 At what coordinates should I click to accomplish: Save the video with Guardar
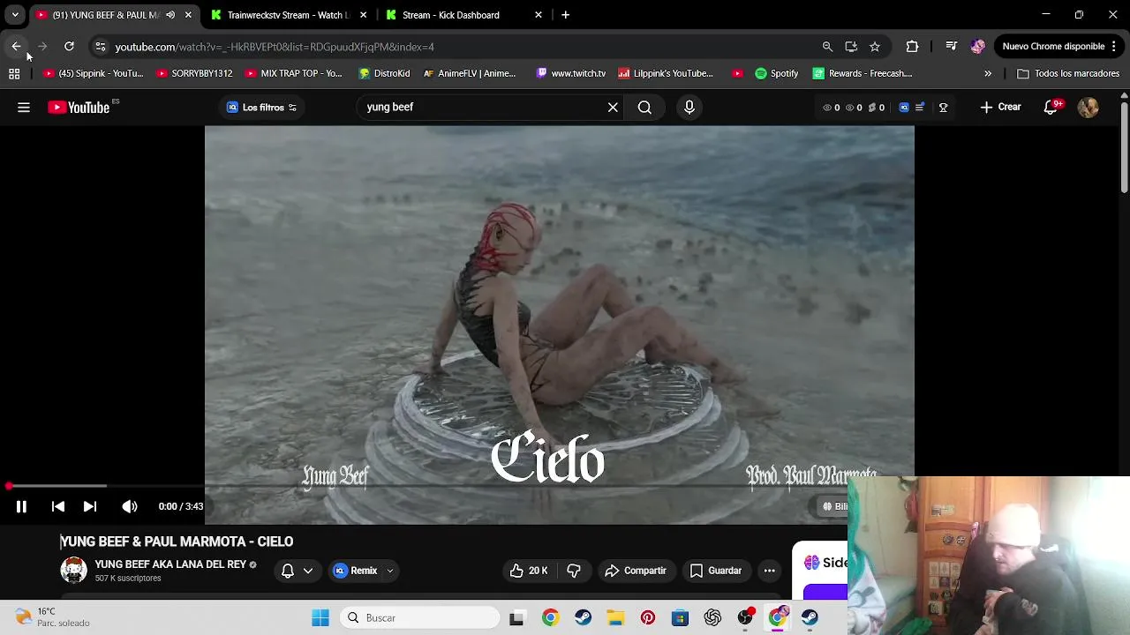click(x=716, y=571)
